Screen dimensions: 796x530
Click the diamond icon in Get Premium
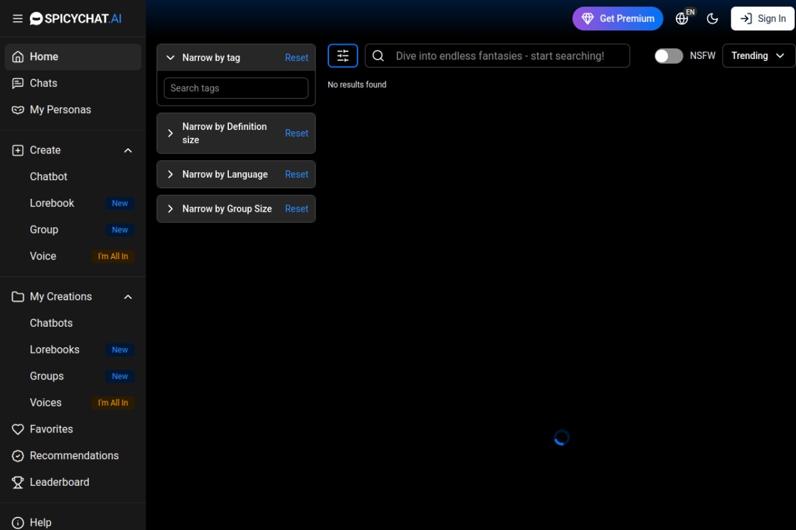[588, 19]
